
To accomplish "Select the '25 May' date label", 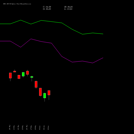I will [x=23, y=127].
